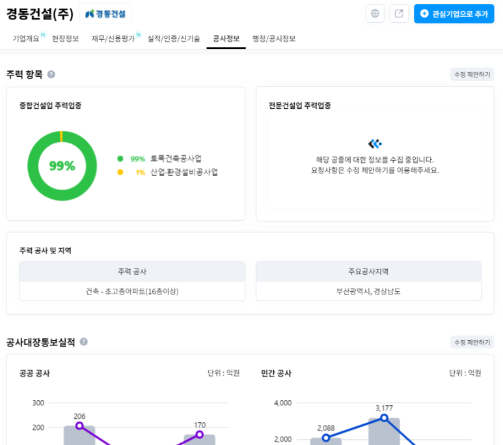This screenshot has height=445, width=503.
Task: Click the 주요공사지역 column header
Action: point(368,272)
